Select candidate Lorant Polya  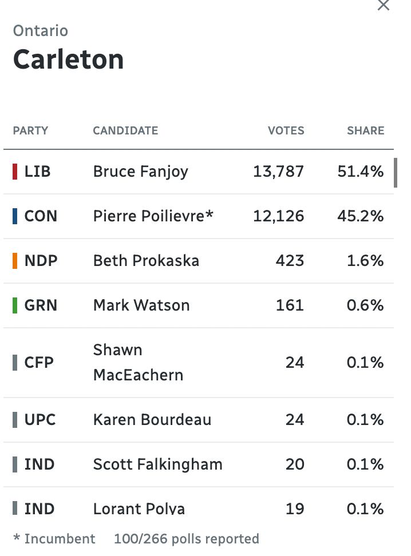tap(139, 509)
